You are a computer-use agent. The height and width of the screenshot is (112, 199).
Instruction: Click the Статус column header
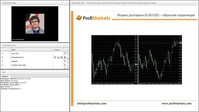(58, 50)
